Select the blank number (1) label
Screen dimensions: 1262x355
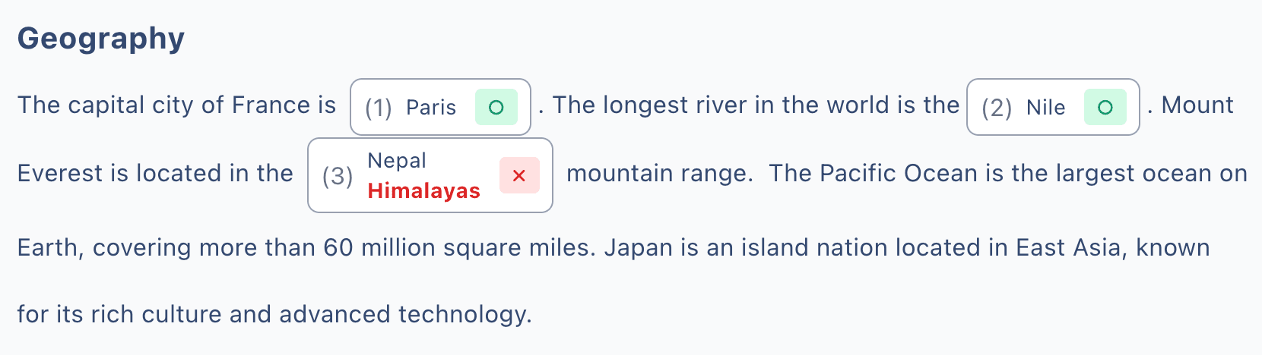(378, 108)
